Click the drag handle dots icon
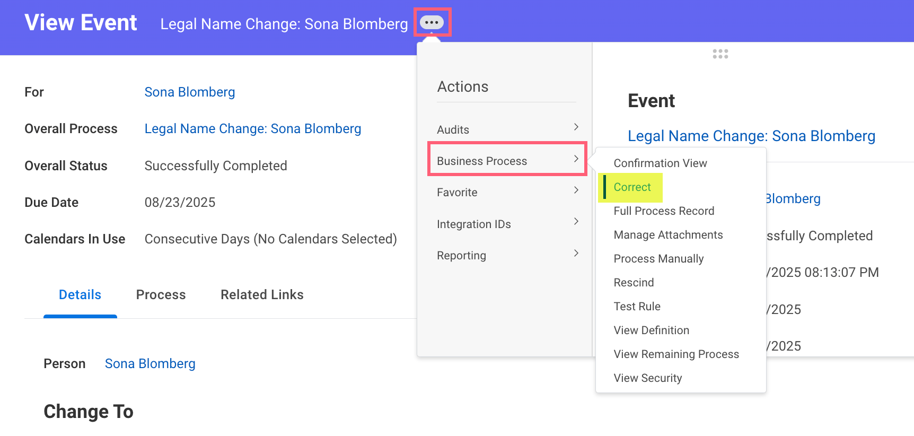Image resolution: width=914 pixels, height=436 pixels. pyautogui.click(x=720, y=54)
